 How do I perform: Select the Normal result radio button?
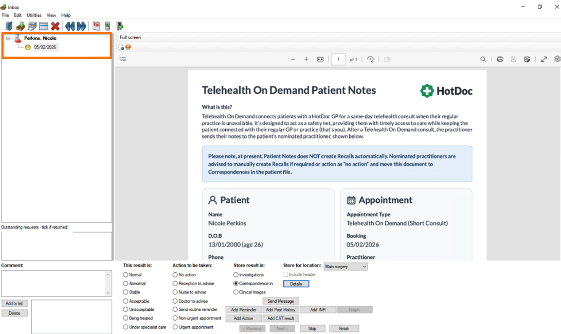click(125, 275)
